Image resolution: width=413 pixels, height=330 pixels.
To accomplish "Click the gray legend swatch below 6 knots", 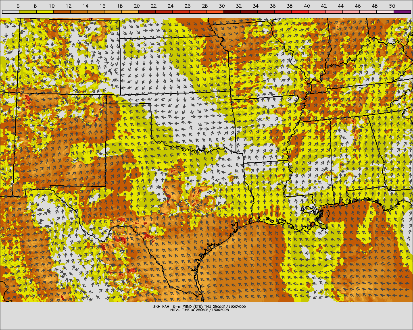I will 10,12.
